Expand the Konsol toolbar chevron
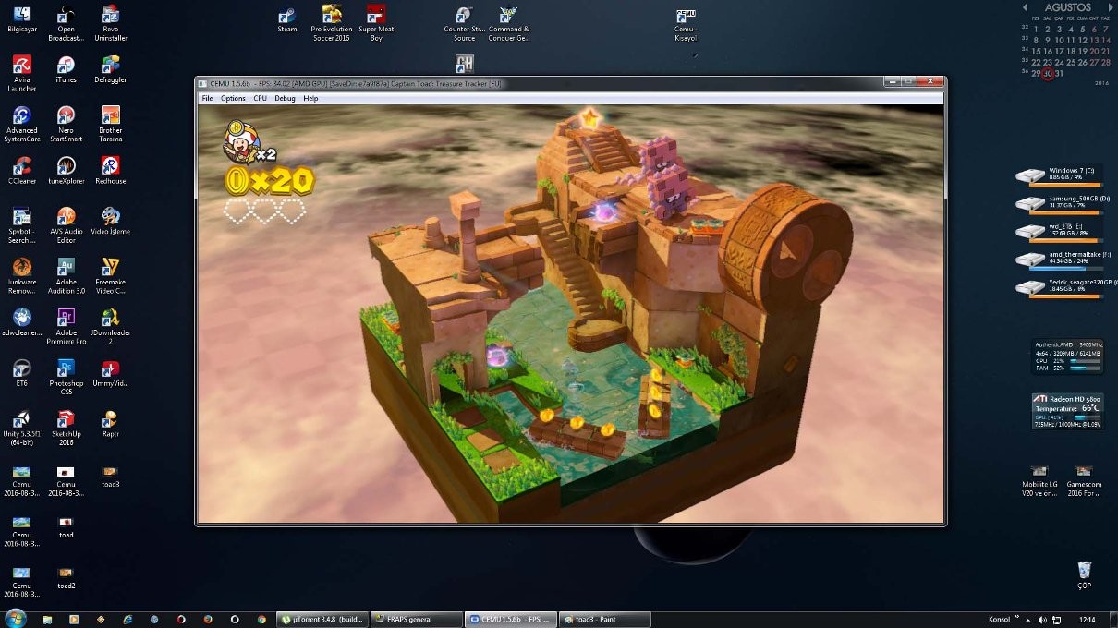The image size is (1118, 628). (1016, 616)
